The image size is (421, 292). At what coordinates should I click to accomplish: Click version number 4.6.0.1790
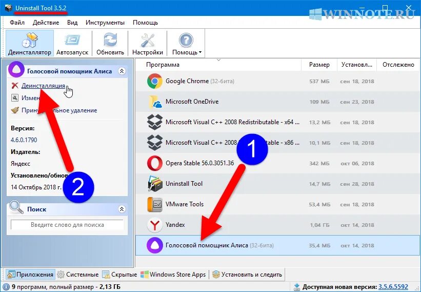point(24,140)
